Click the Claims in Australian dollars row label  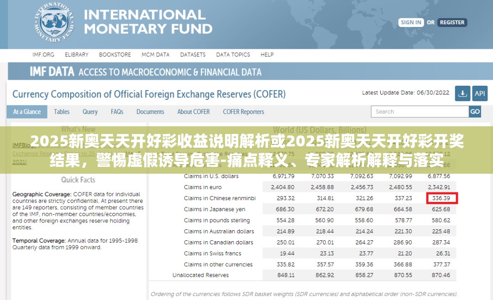pos(219,232)
